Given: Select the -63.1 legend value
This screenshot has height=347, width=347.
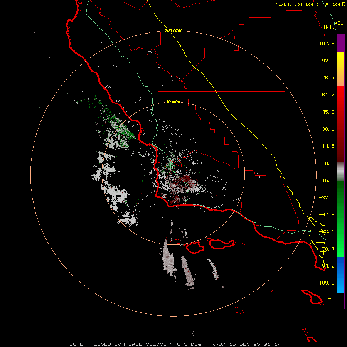Looking at the screenshot, I should click(x=327, y=232).
